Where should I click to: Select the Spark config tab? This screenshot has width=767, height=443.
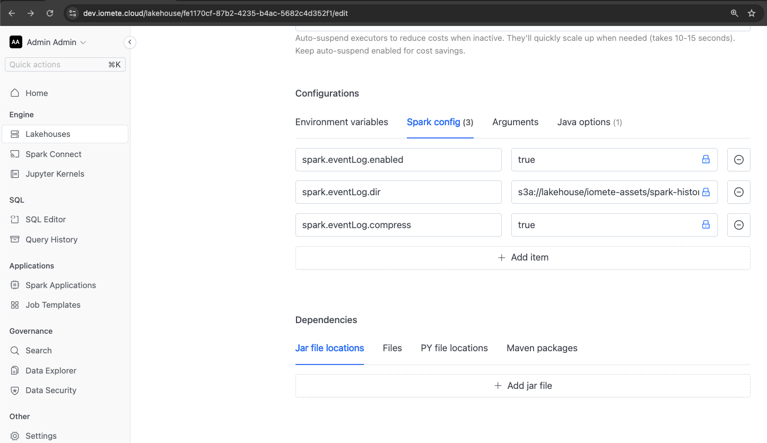(x=440, y=122)
